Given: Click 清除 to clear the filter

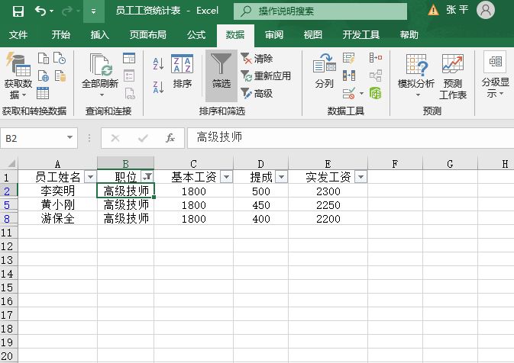Looking at the screenshot, I should pos(257,59).
